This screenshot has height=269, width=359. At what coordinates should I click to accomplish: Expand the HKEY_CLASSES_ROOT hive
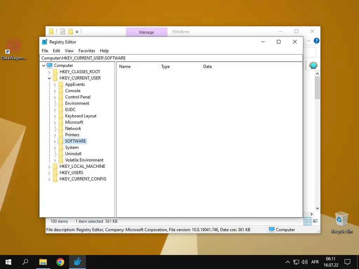point(49,72)
